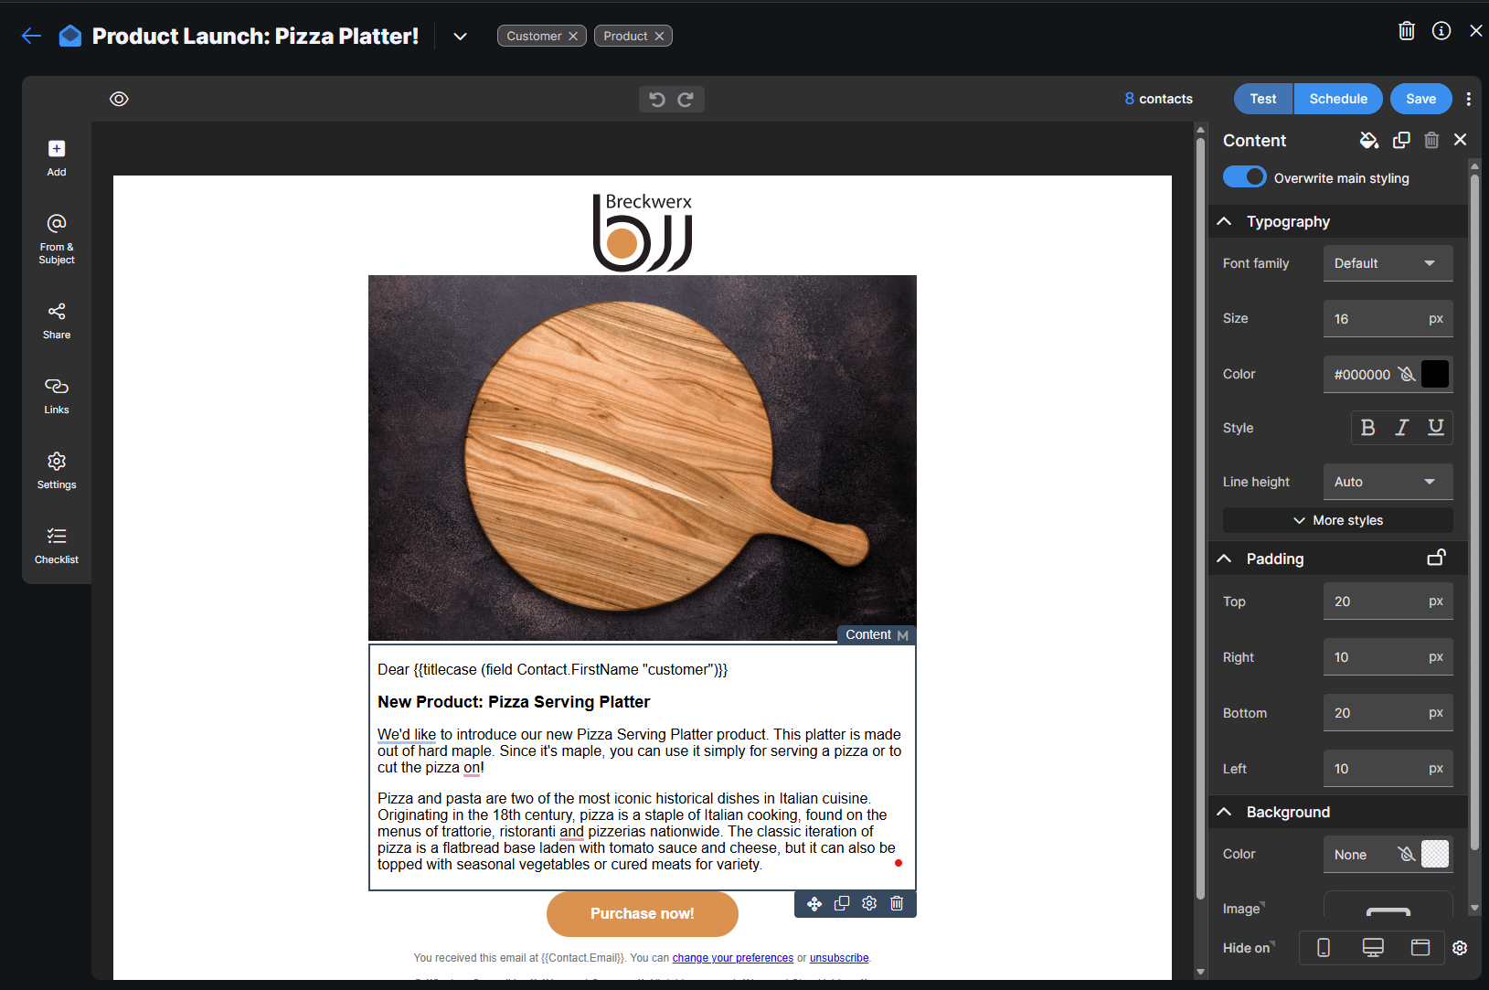The height and width of the screenshot is (990, 1489).
Task: Click the unsubscribe link in footer
Action: click(x=838, y=958)
